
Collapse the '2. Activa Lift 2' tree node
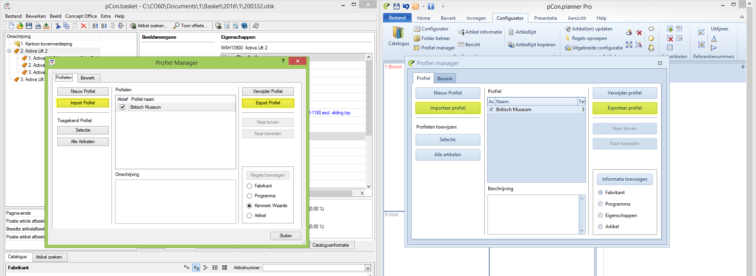click(9, 51)
